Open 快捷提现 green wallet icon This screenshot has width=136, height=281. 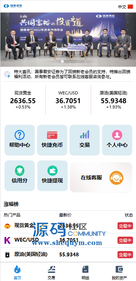click(53, 171)
